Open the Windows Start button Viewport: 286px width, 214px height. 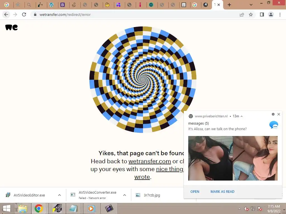click(x=7, y=208)
